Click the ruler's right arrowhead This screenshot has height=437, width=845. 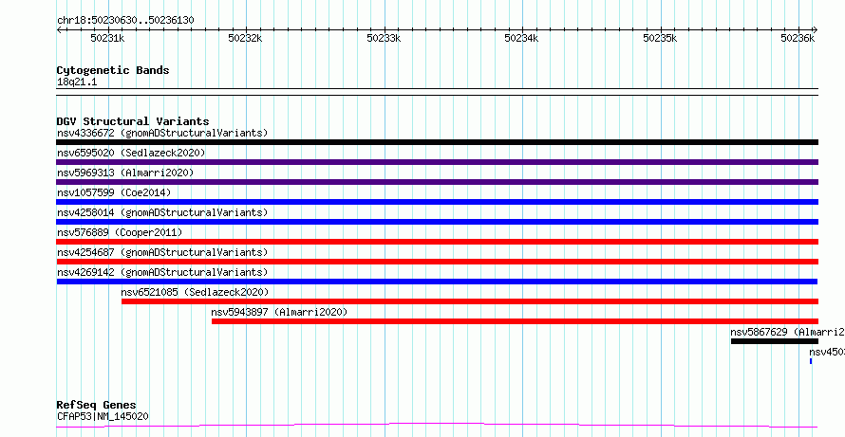tap(816, 29)
